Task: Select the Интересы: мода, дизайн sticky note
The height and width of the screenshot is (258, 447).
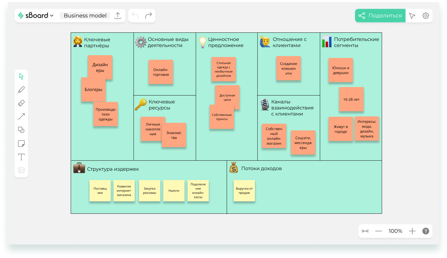Action: pyautogui.click(x=367, y=129)
